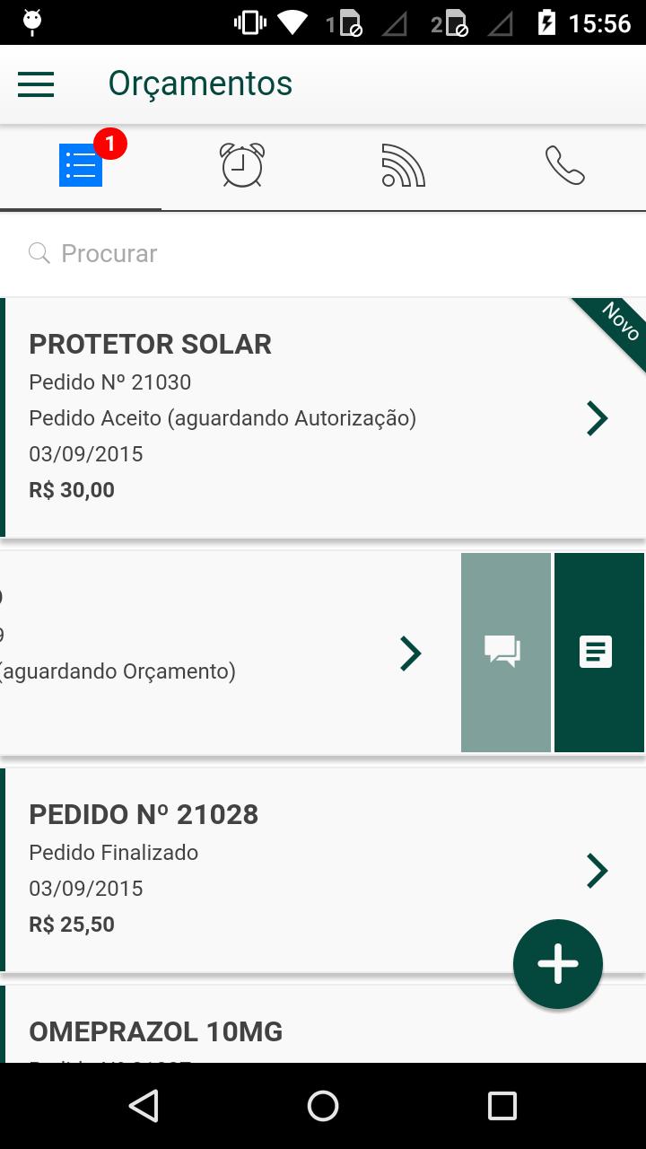Viewport: 646px width, 1149px height.
Task: Expand the swiped order's chevron arrow
Action: [411, 653]
